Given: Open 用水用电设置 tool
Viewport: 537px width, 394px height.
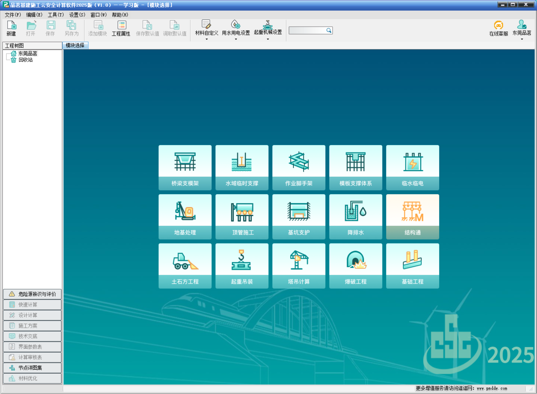Looking at the screenshot, I should (236, 28).
